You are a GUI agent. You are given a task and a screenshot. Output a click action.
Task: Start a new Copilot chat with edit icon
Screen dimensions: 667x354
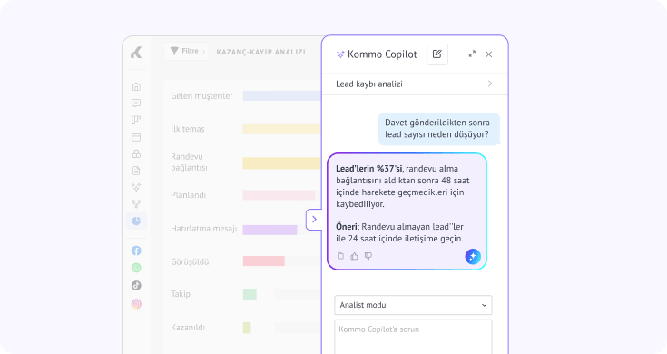point(437,54)
